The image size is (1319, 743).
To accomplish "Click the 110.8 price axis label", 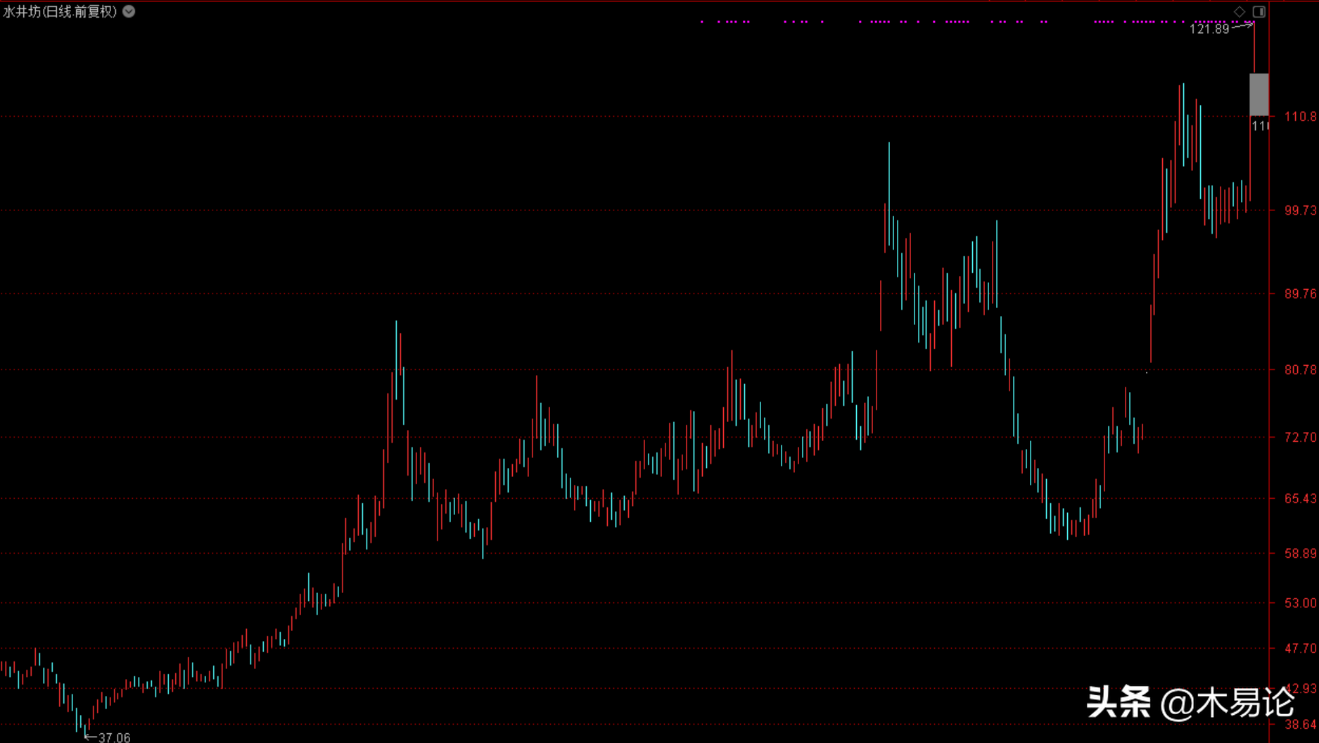I will (x=1300, y=117).
